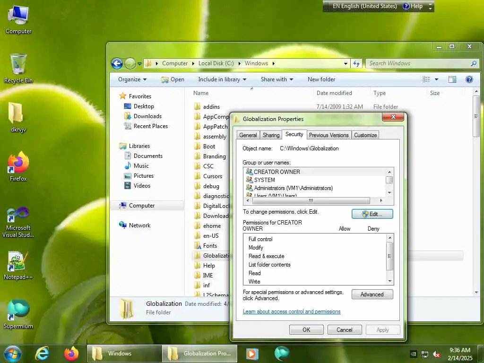Open the Share with dropdown
The image size is (484, 363).
[277, 79]
